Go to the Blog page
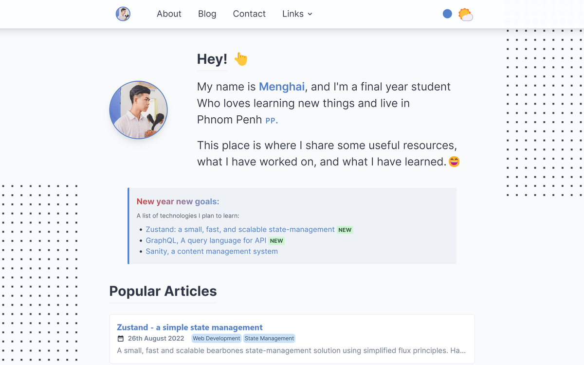 pyautogui.click(x=207, y=14)
